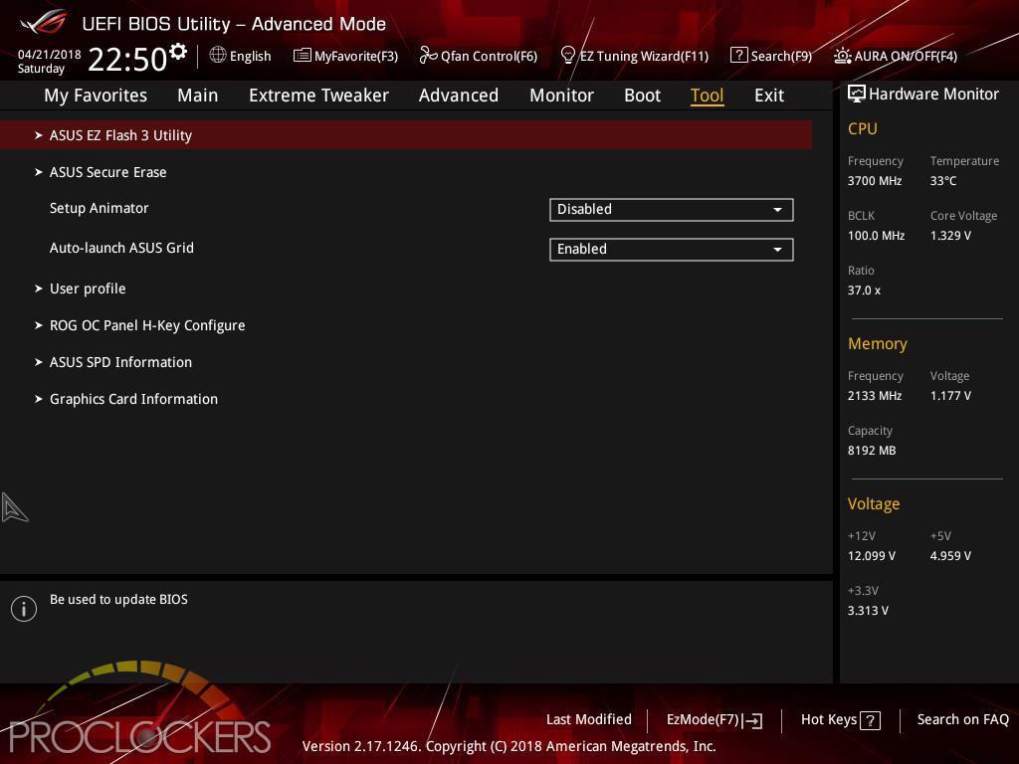This screenshot has height=764, width=1019.
Task: Click the AURA light icon
Action: point(842,56)
